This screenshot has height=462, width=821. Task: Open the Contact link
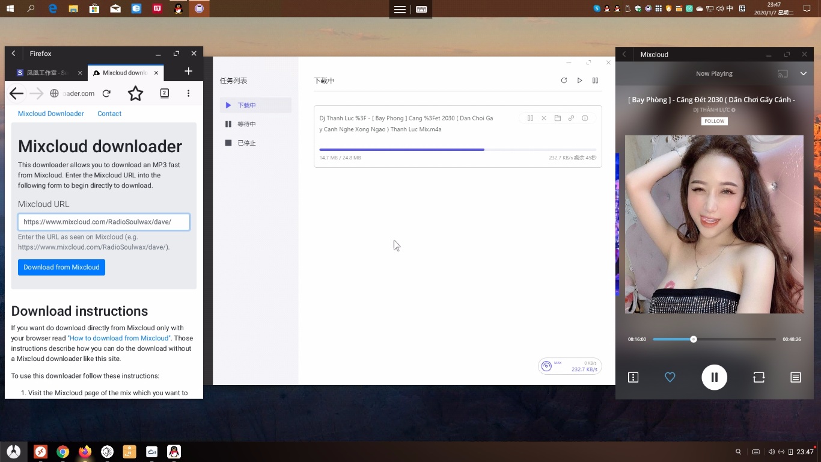(x=109, y=114)
